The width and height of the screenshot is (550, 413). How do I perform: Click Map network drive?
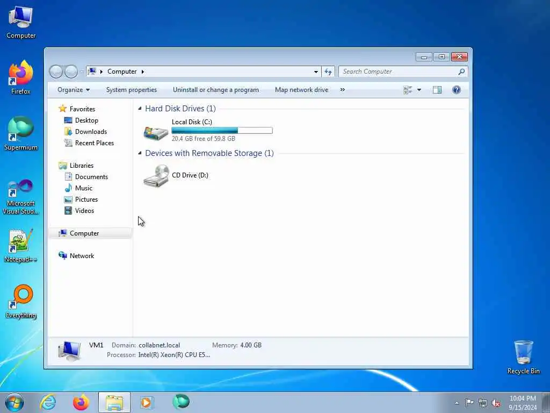302,90
